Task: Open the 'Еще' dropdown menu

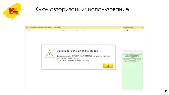Action: coord(140,30)
